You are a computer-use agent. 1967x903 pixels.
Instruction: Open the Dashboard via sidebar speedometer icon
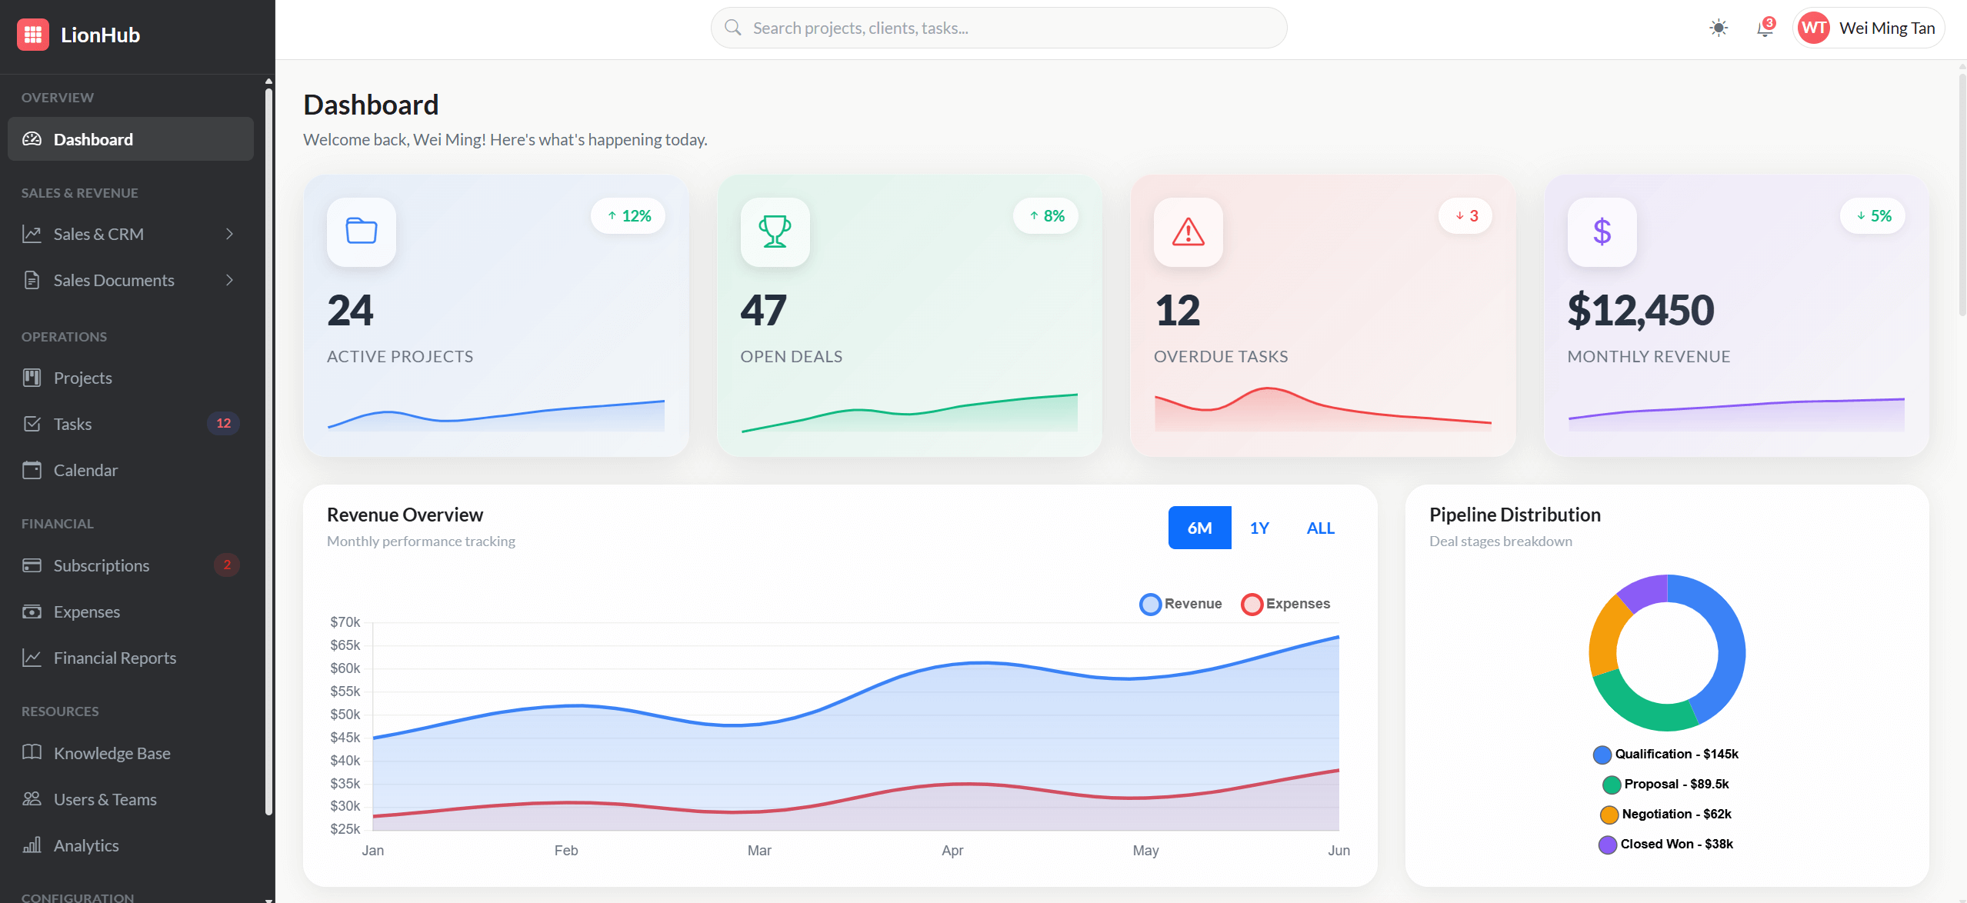pyautogui.click(x=32, y=138)
